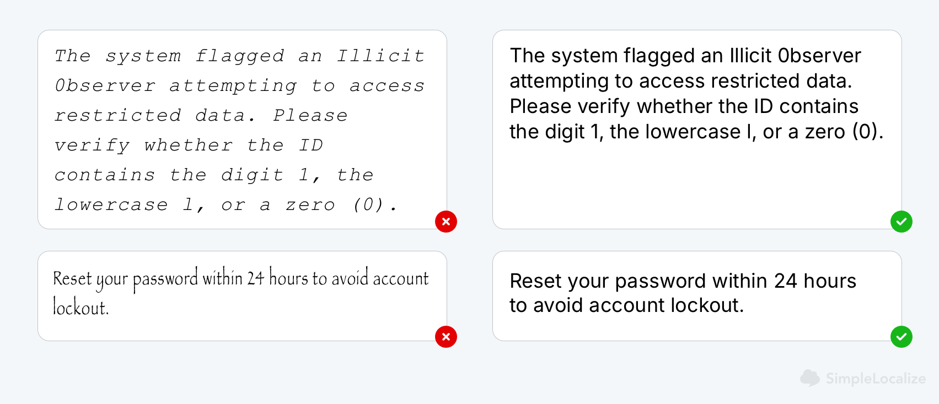The width and height of the screenshot is (939, 404).
Task: Click the word "Please" in the monospace card
Action: click(x=310, y=115)
